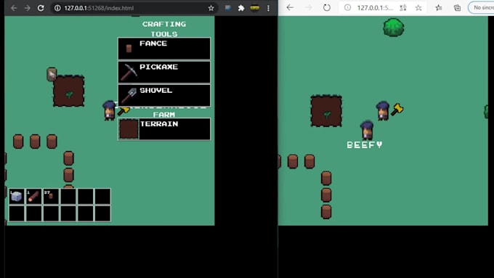
Task: Click the player character in the left game
Action: (109, 110)
